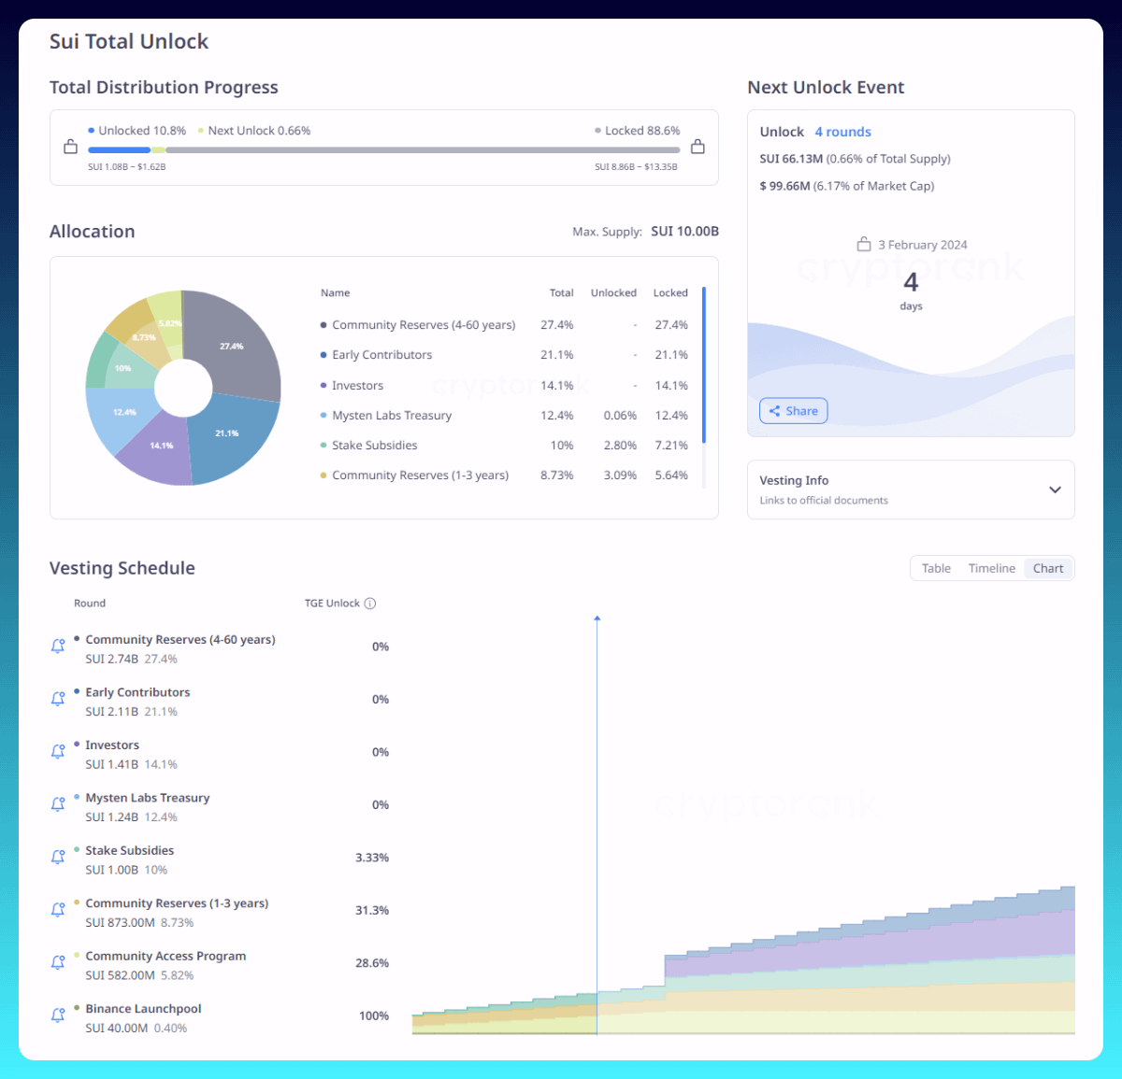Click bell alert icon for Community Reserves (4-60 years)
1122x1079 pixels.
(58, 646)
